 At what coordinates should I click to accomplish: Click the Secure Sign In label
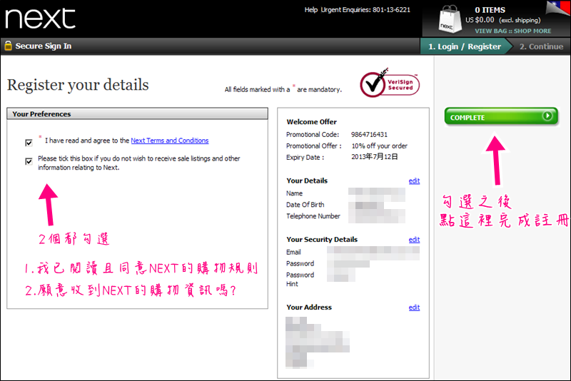[x=44, y=46]
